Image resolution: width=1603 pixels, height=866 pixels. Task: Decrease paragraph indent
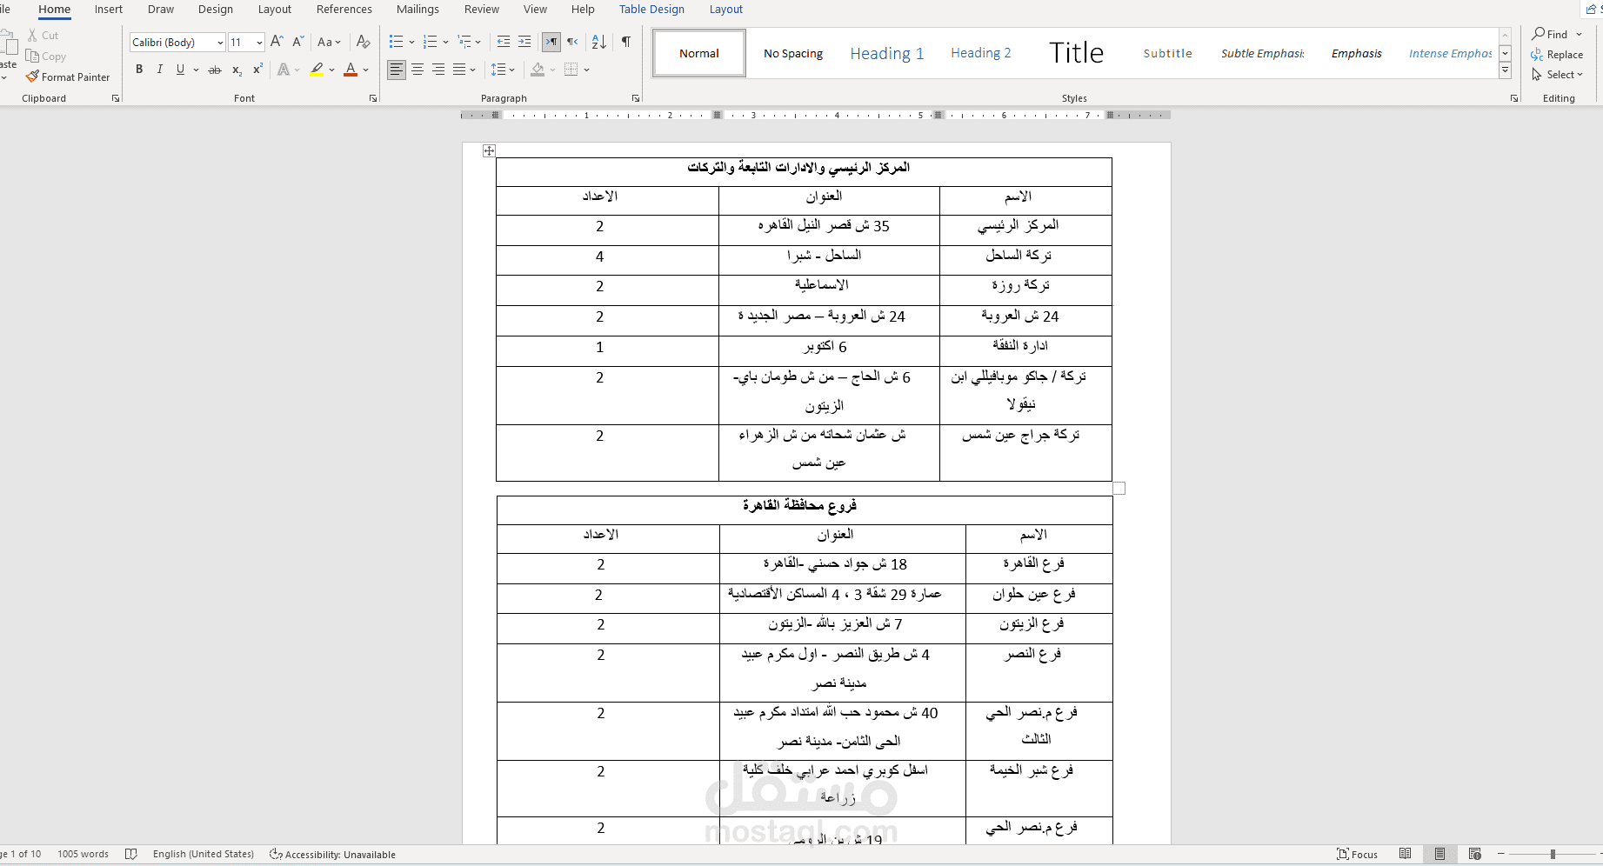pos(503,42)
